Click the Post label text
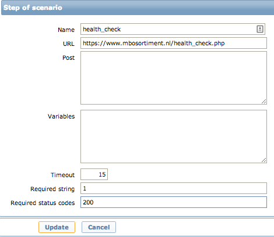Viewport: 274px width, 237px height. coord(68,58)
